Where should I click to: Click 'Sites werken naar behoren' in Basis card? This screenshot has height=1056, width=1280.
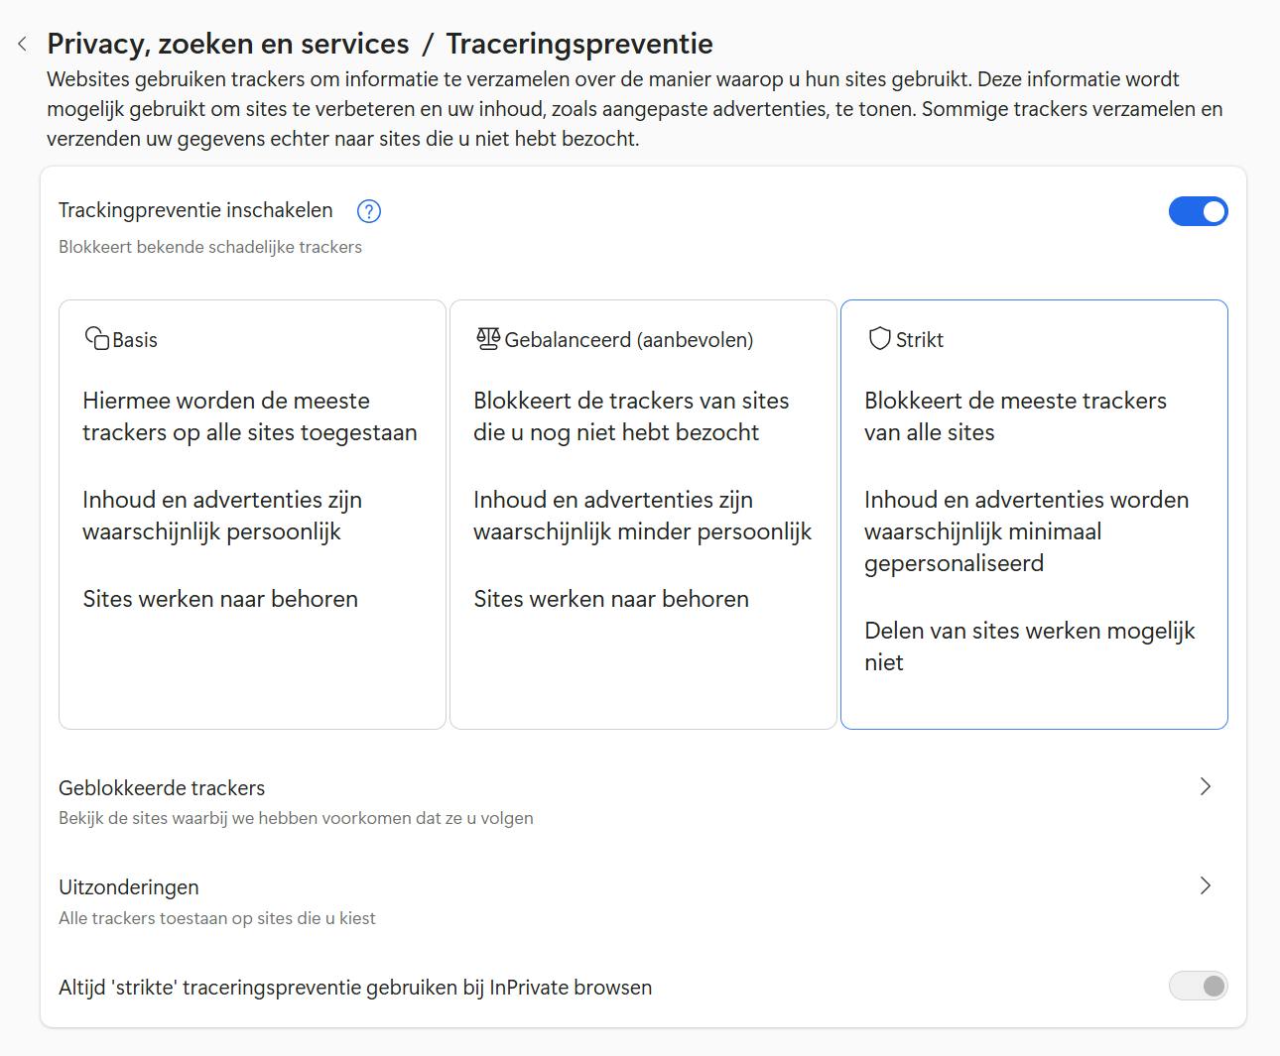pos(220,599)
